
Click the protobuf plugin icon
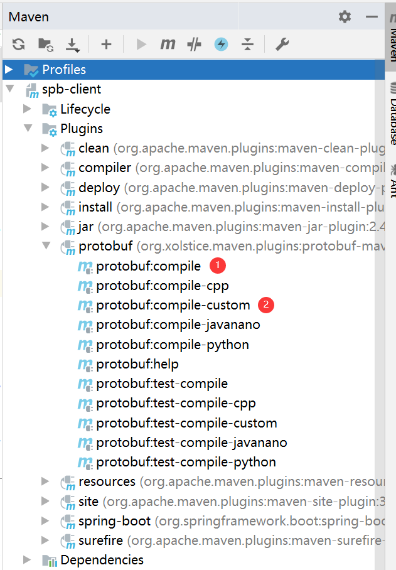[68, 247]
